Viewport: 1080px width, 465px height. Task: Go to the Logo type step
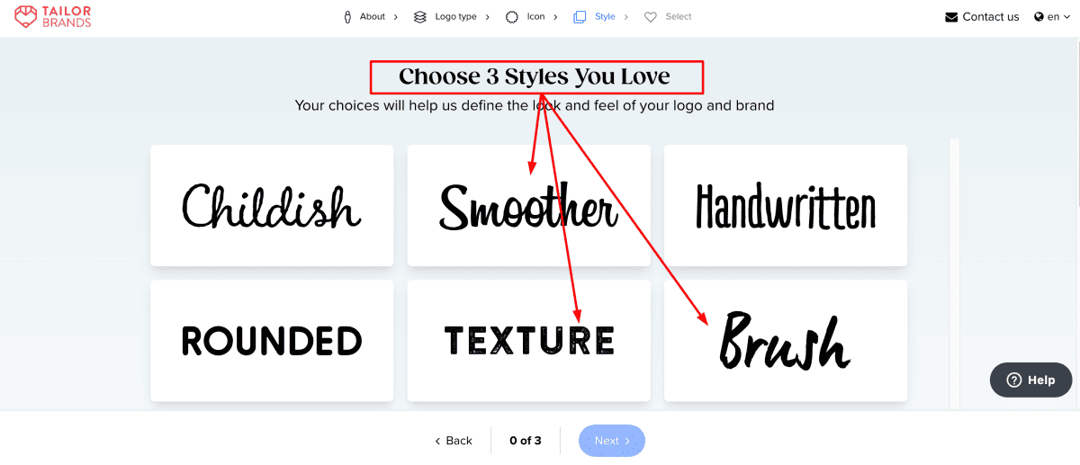[x=455, y=17]
